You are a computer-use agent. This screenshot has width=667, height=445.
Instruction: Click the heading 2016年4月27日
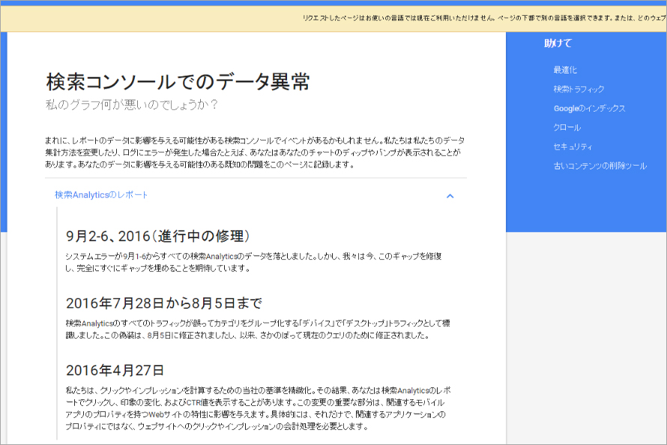[115, 370]
